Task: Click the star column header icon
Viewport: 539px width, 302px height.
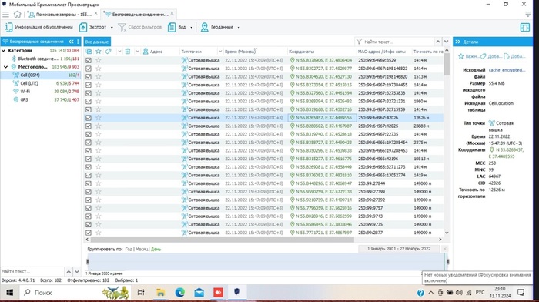Action: [x=99, y=52]
